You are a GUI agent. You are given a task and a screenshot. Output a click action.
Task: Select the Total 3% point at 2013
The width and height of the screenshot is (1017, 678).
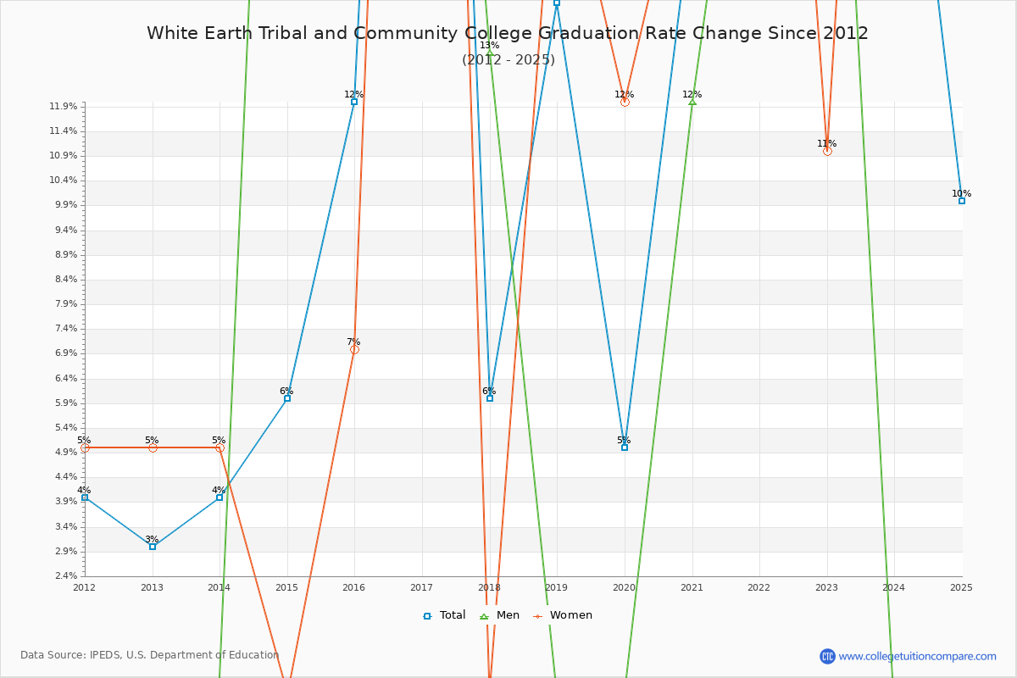(153, 547)
